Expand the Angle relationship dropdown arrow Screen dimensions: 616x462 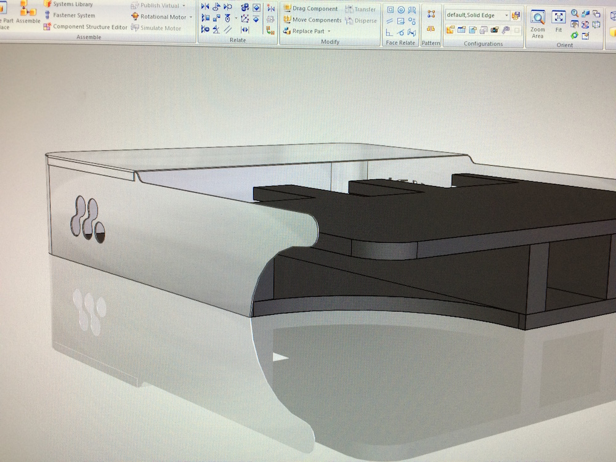(236, 18)
